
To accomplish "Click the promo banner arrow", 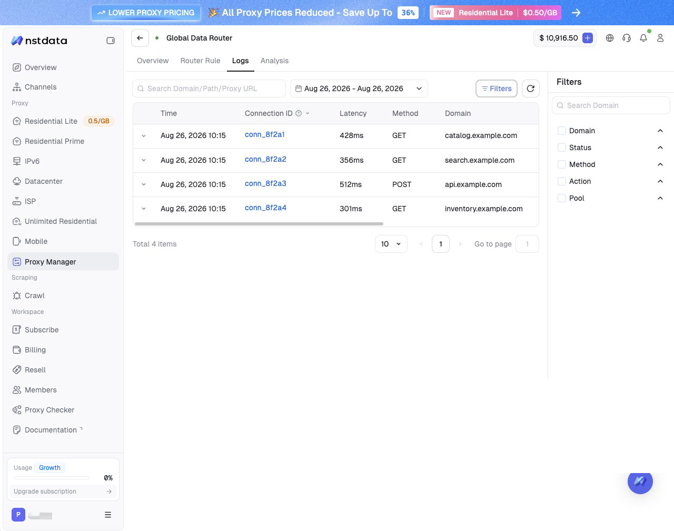I will 576,13.
